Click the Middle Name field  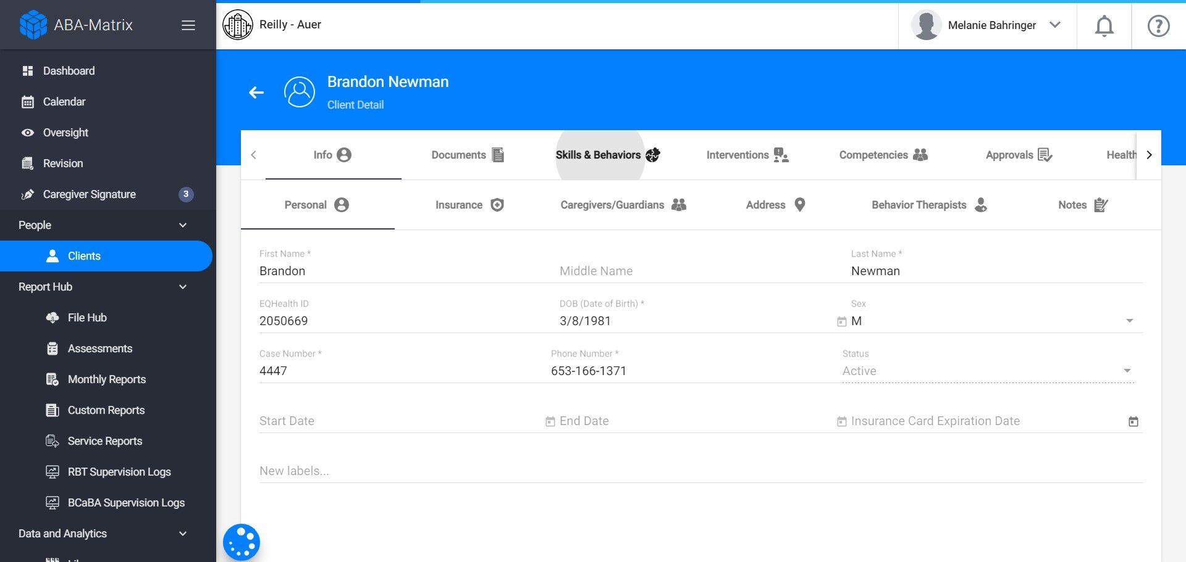pyautogui.click(x=700, y=271)
